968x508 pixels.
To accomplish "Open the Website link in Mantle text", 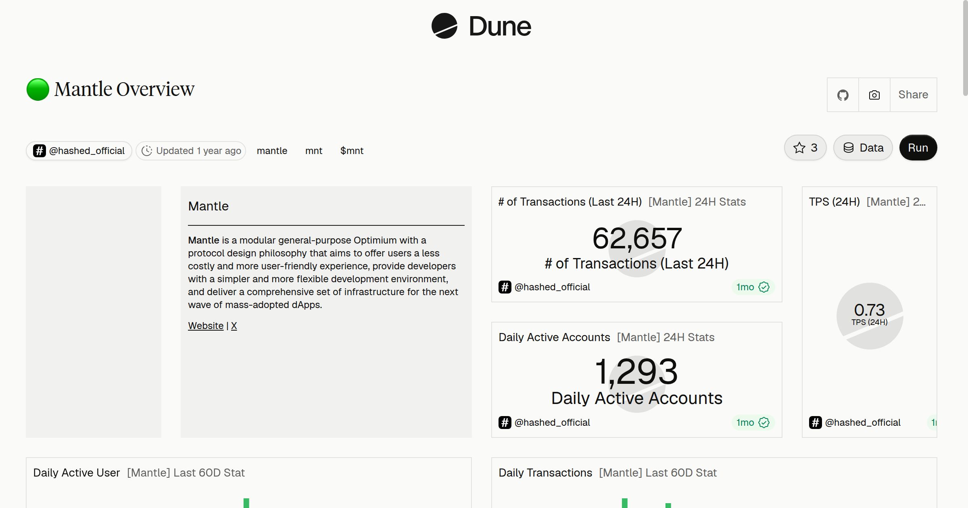I will [x=206, y=326].
